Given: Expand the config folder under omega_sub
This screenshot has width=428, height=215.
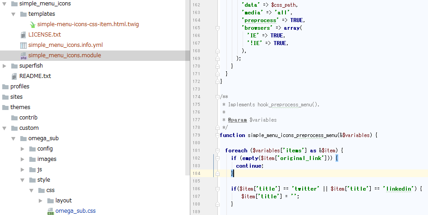Looking at the screenshot, I should 23,149.
